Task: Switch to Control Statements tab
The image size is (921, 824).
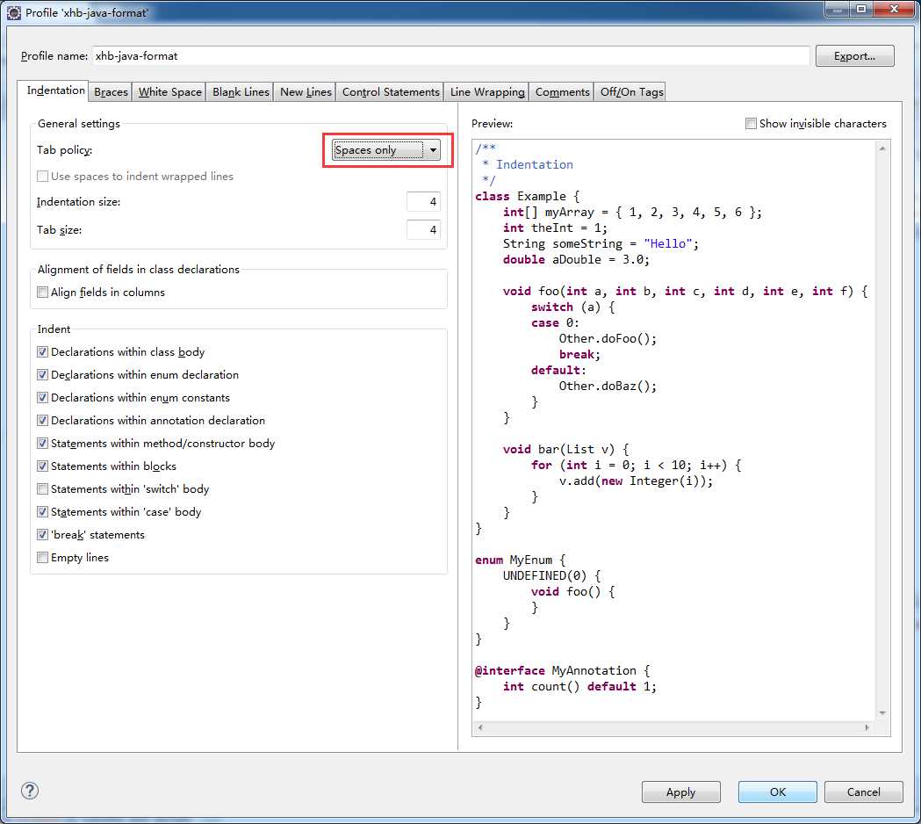Action: point(391,92)
